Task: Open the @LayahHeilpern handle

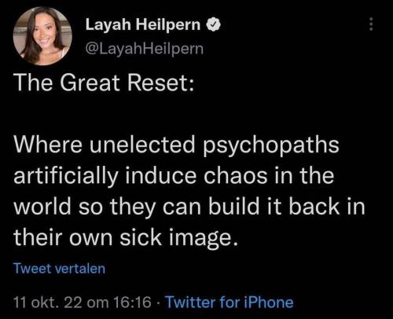Action: [145, 49]
